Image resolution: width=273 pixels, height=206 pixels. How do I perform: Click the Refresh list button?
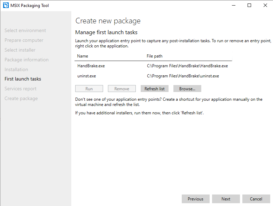click(x=154, y=89)
